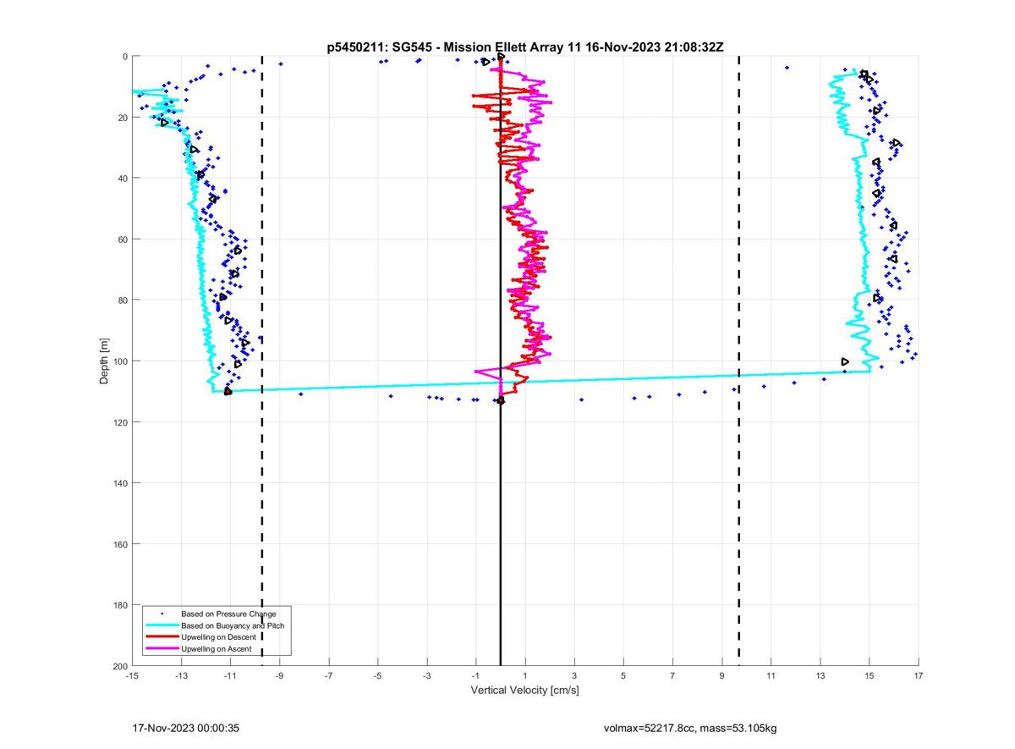Click the 100 tick on the depth axis
1015x749 pixels.
pos(119,361)
